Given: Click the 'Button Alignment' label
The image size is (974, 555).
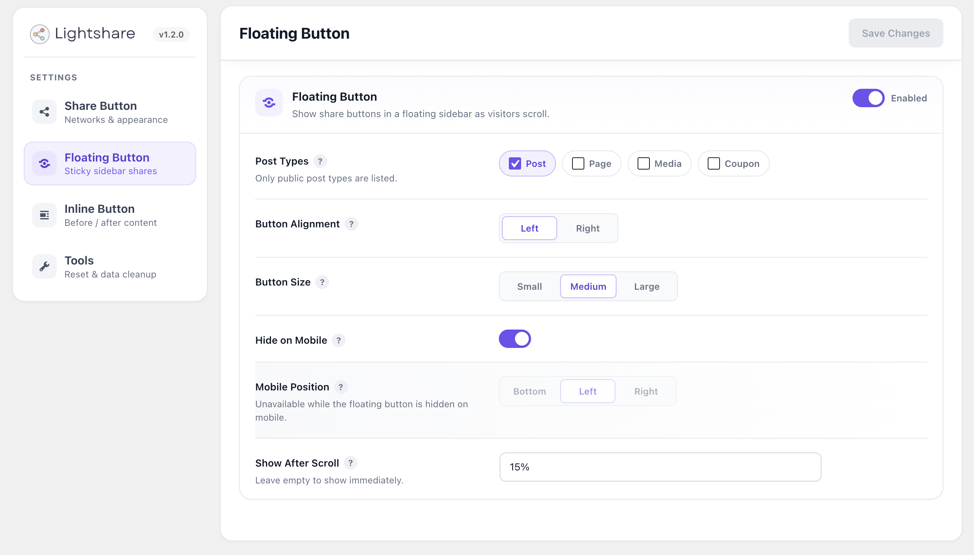Looking at the screenshot, I should [x=297, y=224].
